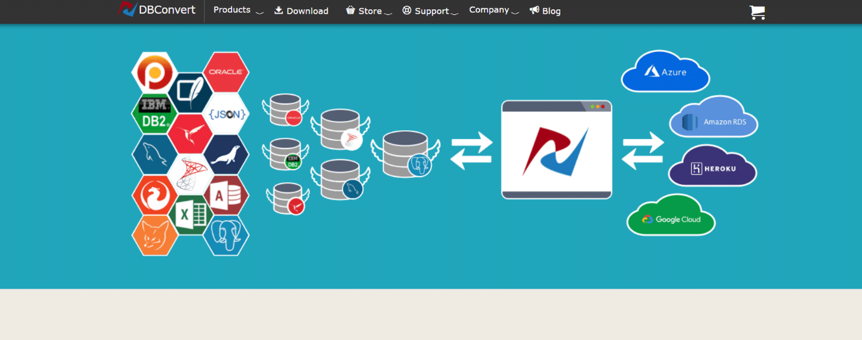862x340 pixels.
Task: Click the {JSON} hexagon icon
Action: (x=226, y=113)
